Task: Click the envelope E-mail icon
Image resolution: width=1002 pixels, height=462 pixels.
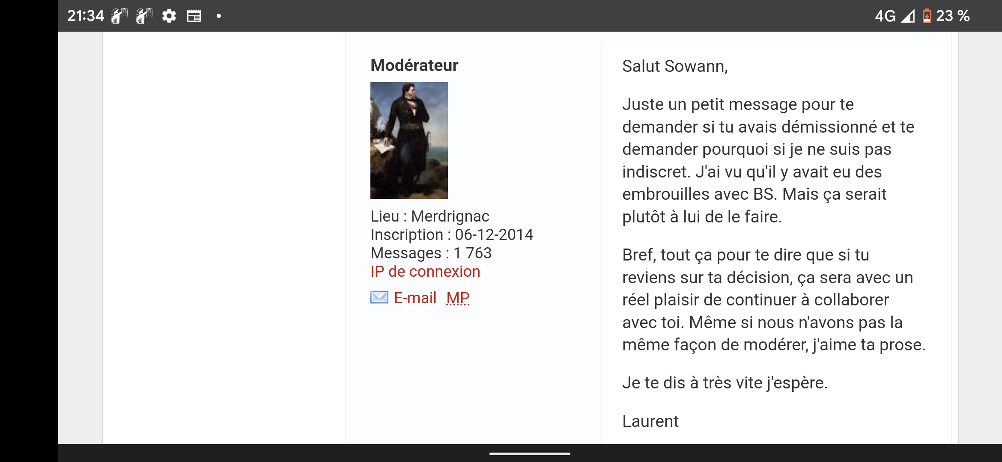Action: click(379, 297)
